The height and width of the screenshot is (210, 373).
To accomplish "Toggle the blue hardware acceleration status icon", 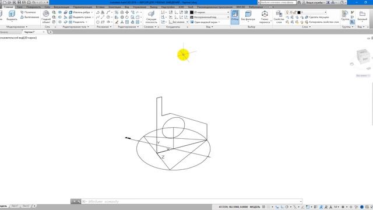I will click(362, 207).
